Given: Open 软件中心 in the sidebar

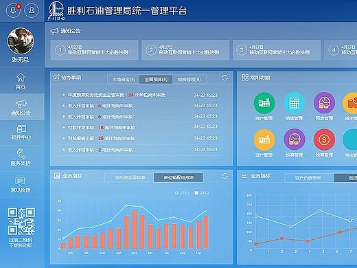Looking at the screenshot, I should [21, 133].
